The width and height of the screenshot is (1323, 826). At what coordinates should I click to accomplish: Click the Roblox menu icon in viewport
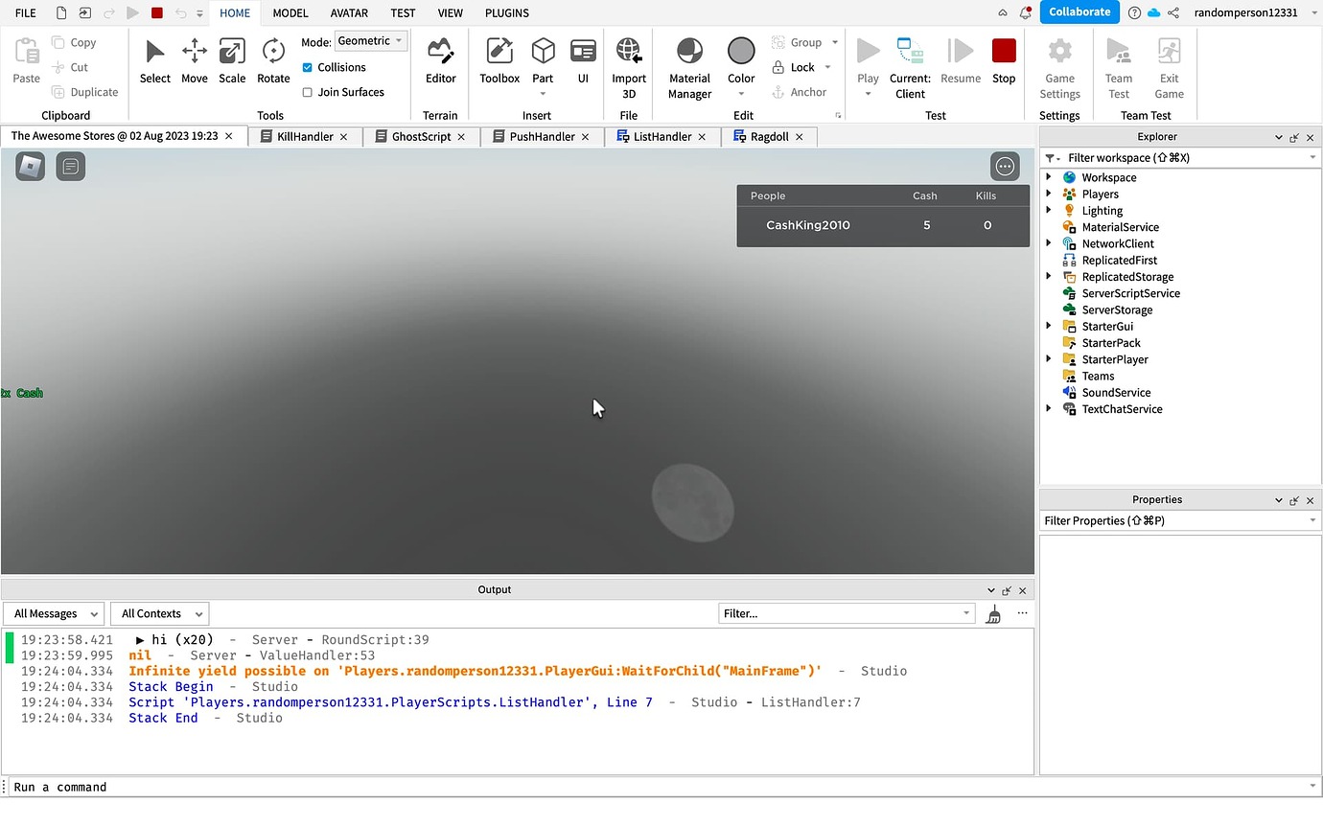(31, 167)
